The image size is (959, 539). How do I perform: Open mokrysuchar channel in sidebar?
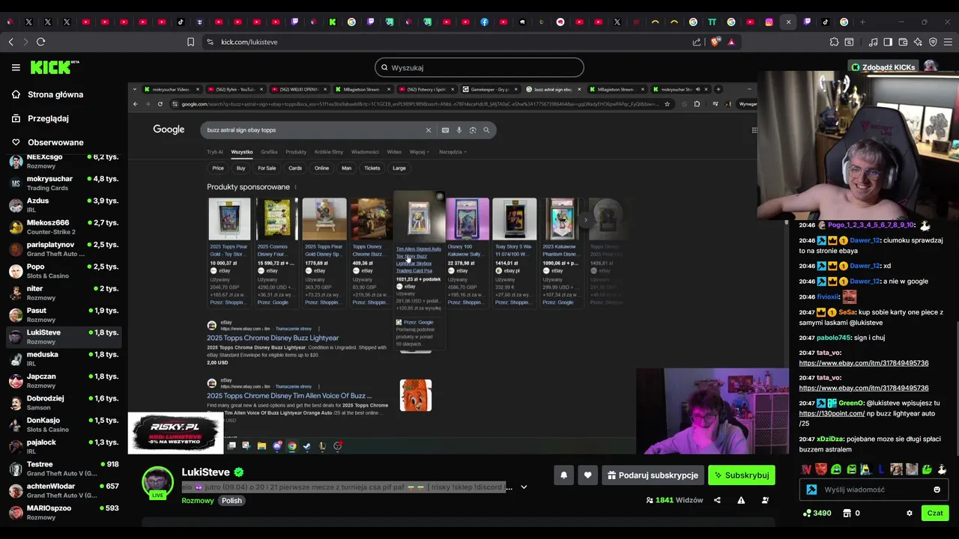tap(63, 183)
